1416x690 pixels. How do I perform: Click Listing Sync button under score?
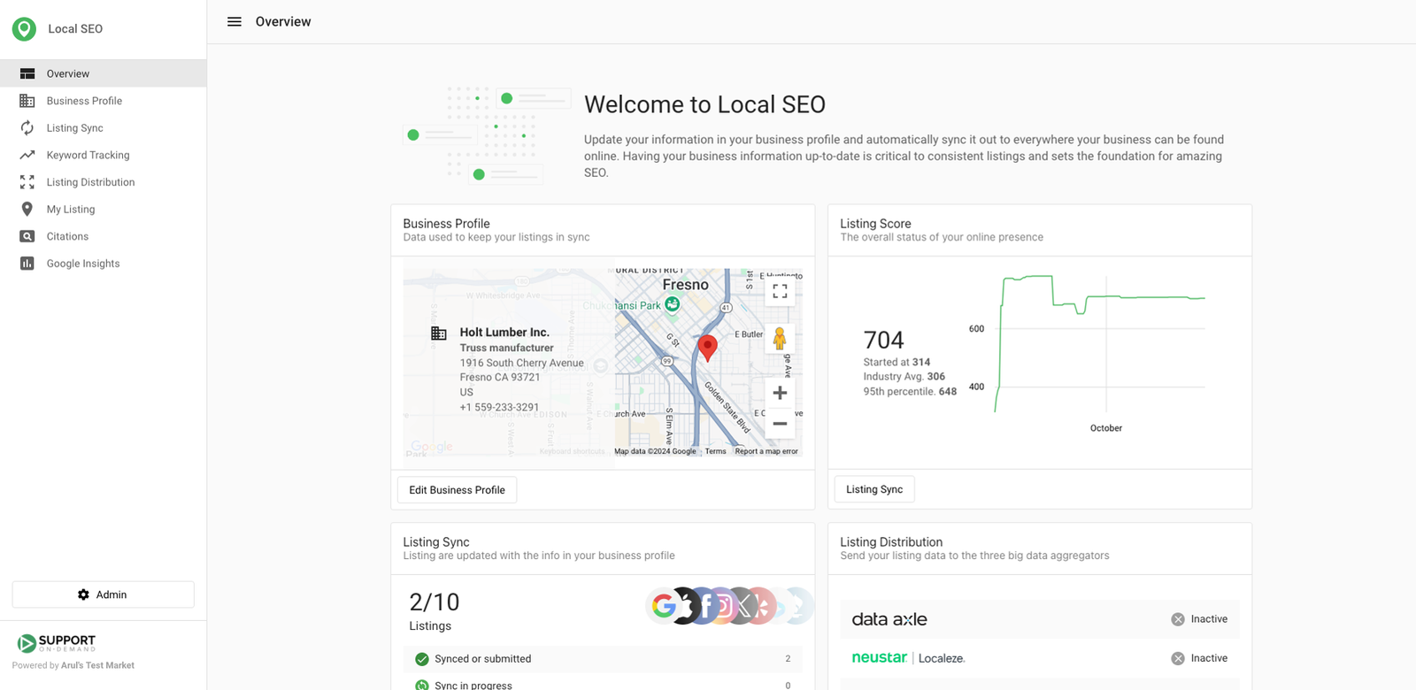point(874,489)
